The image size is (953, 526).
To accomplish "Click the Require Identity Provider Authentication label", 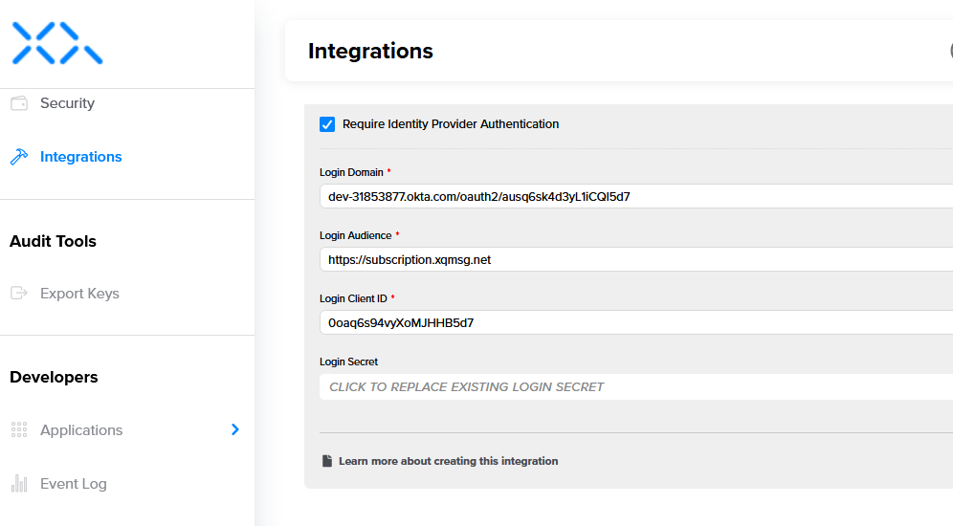I will click(450, 124).
